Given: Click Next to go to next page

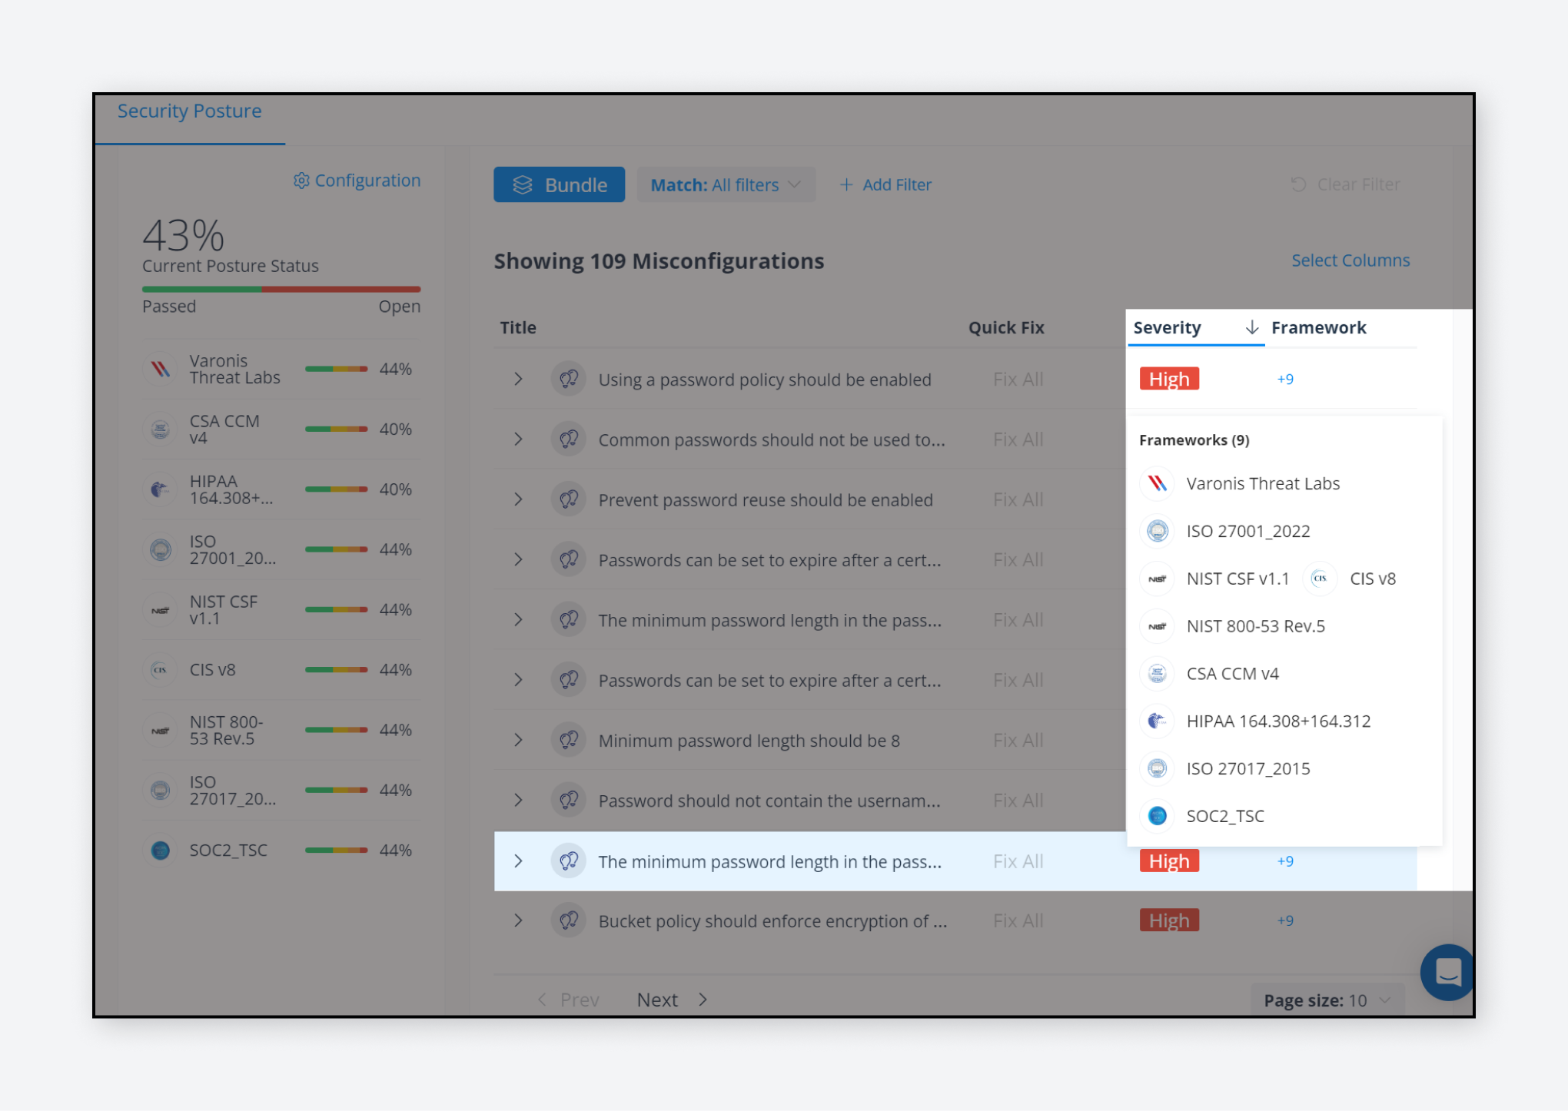Looking at the screenshot, I should (669, 999).
